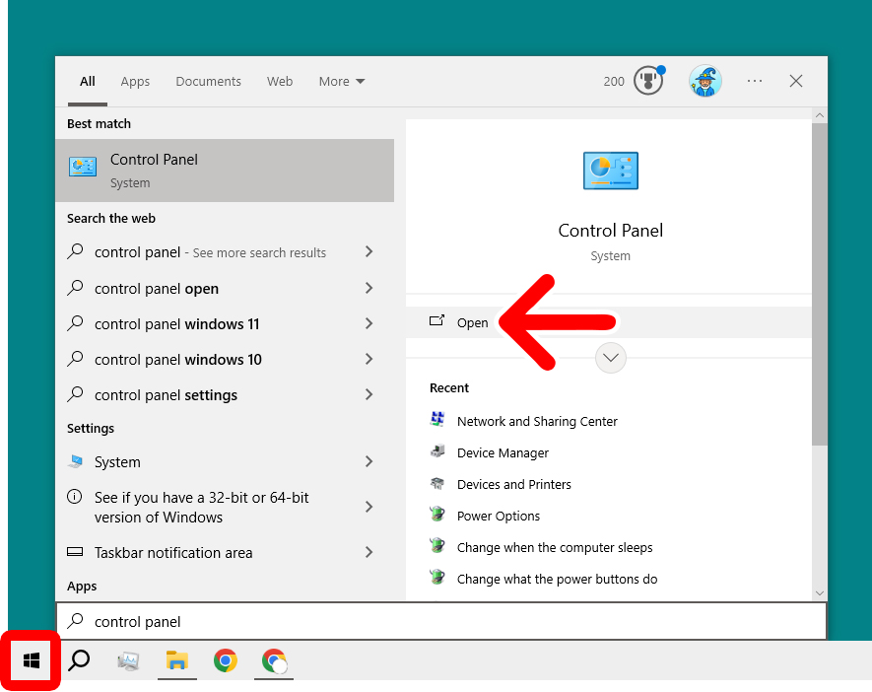Image resolution: width=872 pixels, height=692 pixels.
Task: Click the rewards medal icon
Action: coord(647,81)
